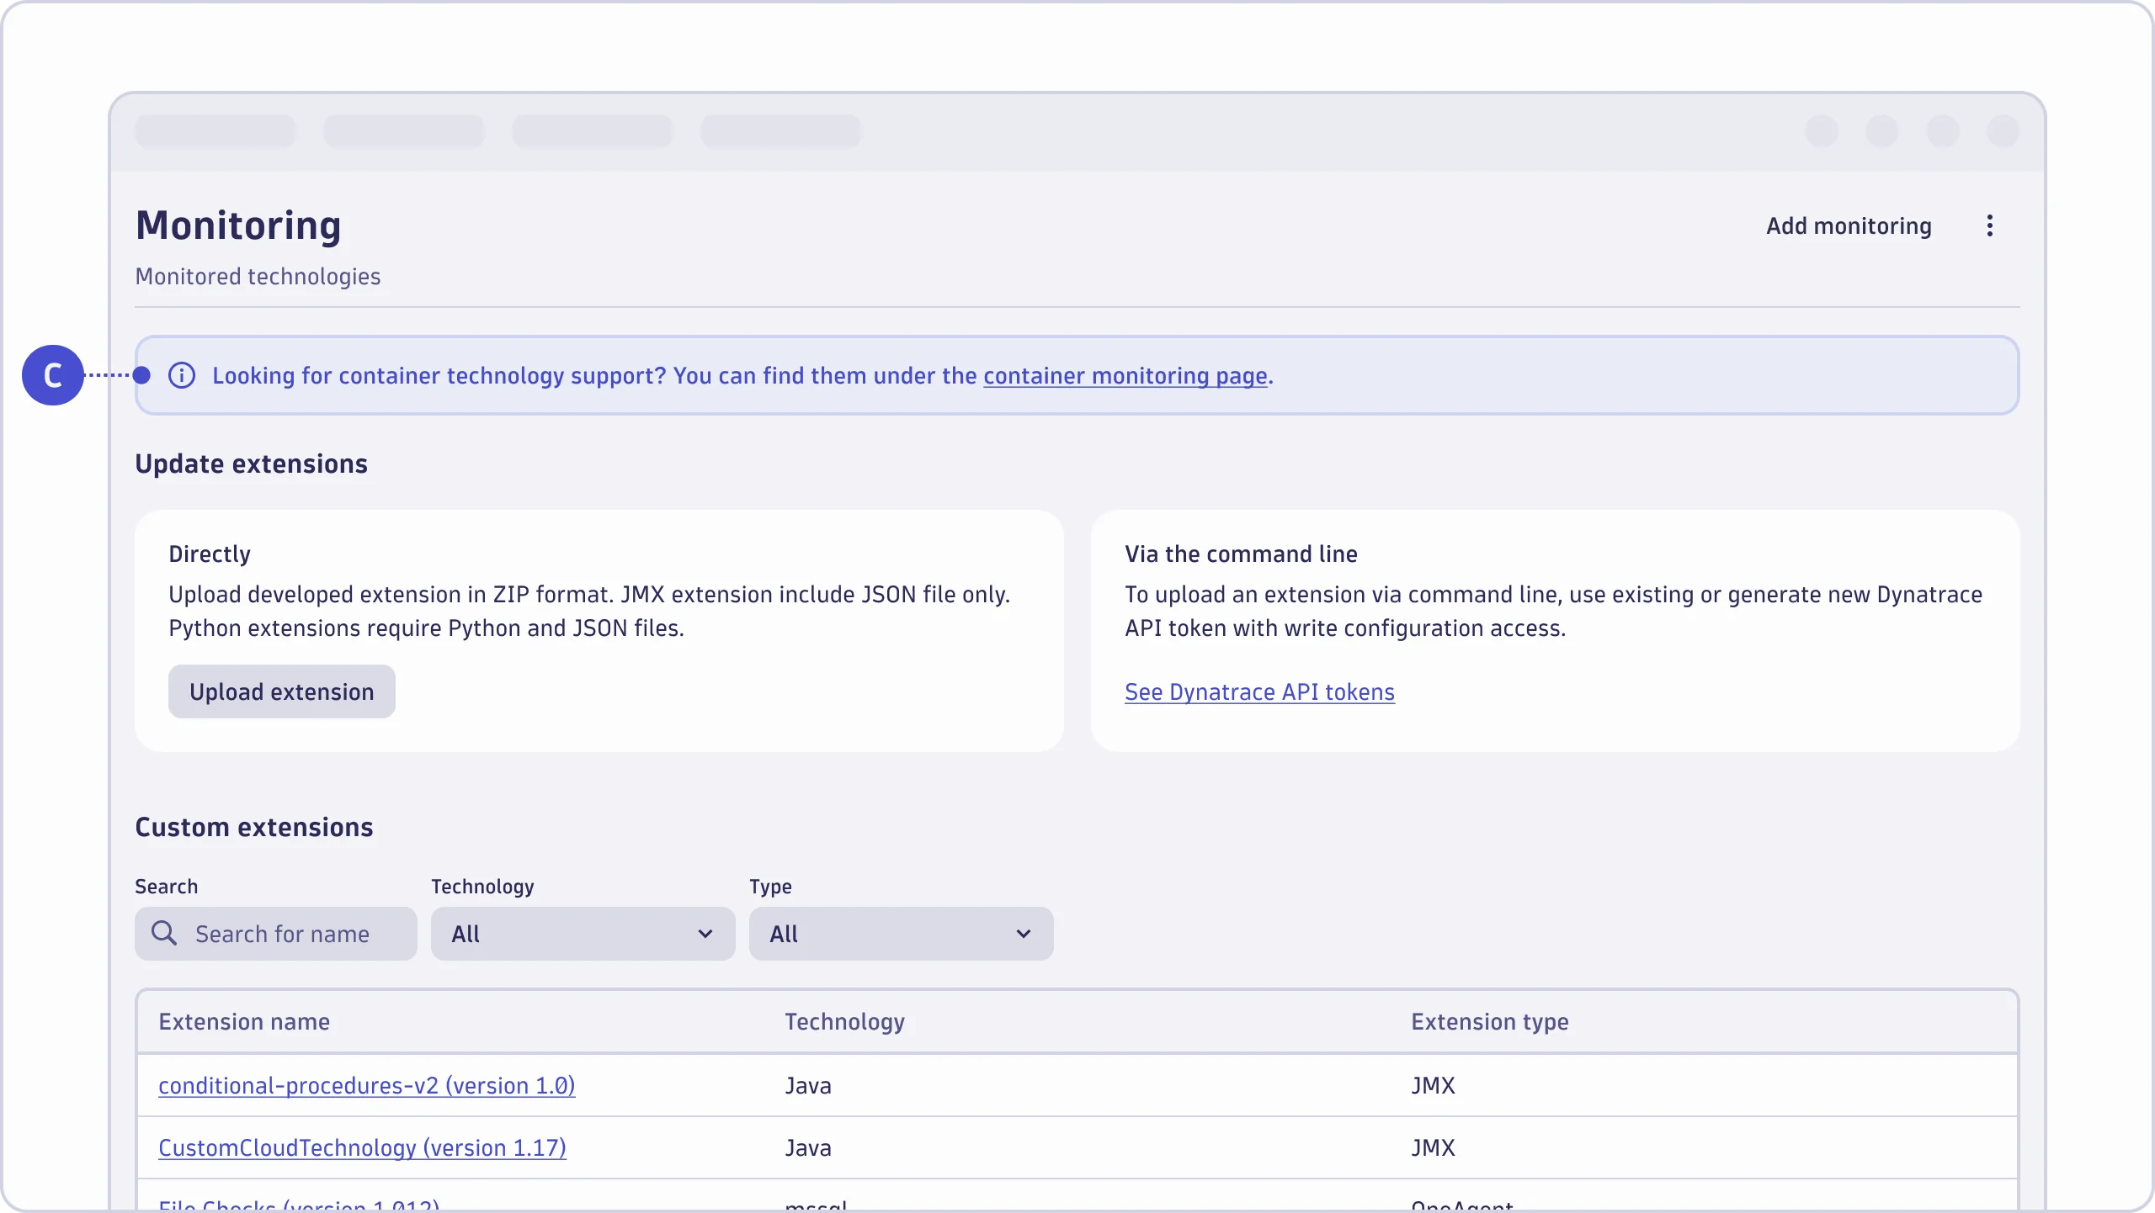Click the Update extensions heading
This screenshot has width=2155, height=1213.
[251, 463]
